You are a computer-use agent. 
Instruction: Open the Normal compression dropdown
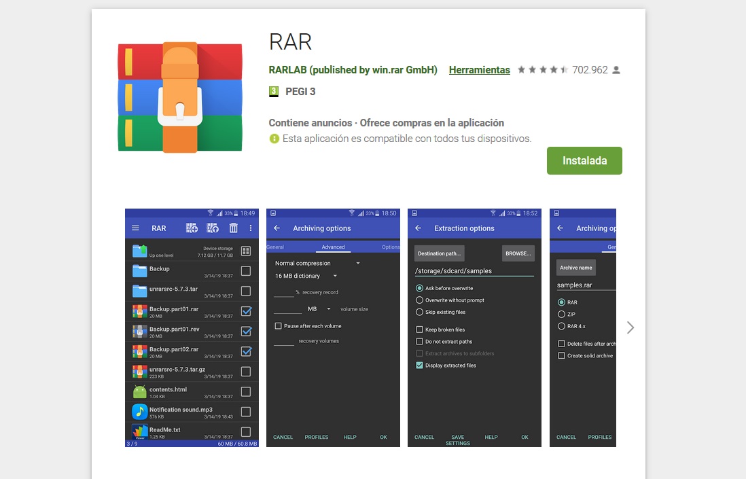coord(317,263)
